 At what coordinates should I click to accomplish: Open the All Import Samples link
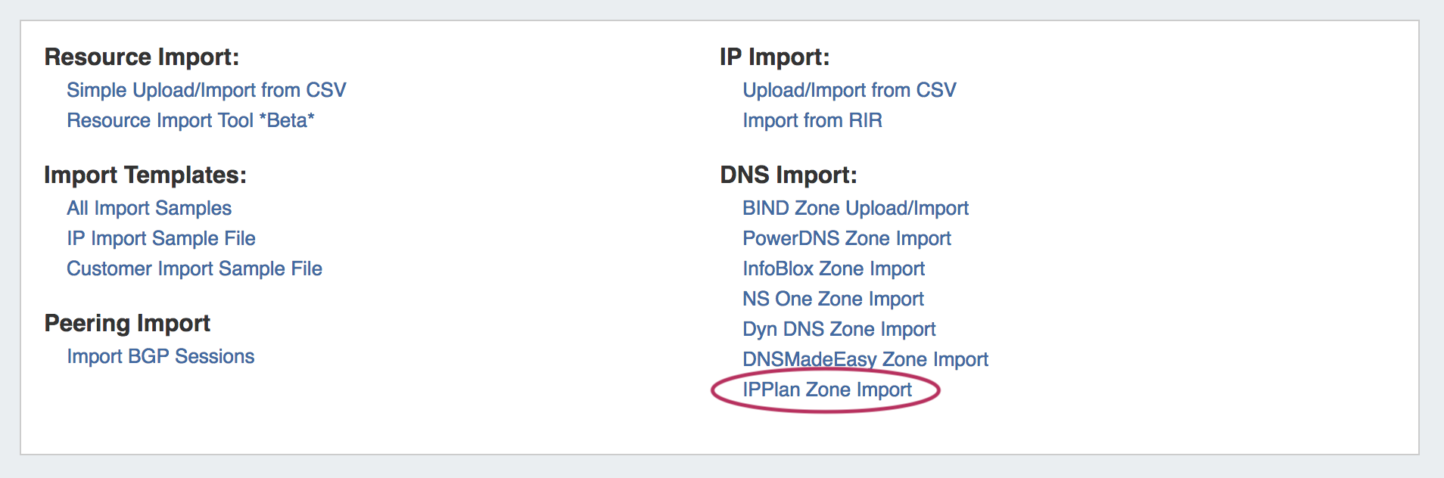point(149,208)
